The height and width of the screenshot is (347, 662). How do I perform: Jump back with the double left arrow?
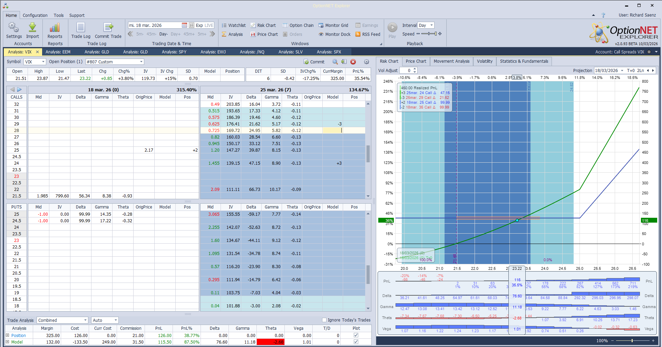130,34
